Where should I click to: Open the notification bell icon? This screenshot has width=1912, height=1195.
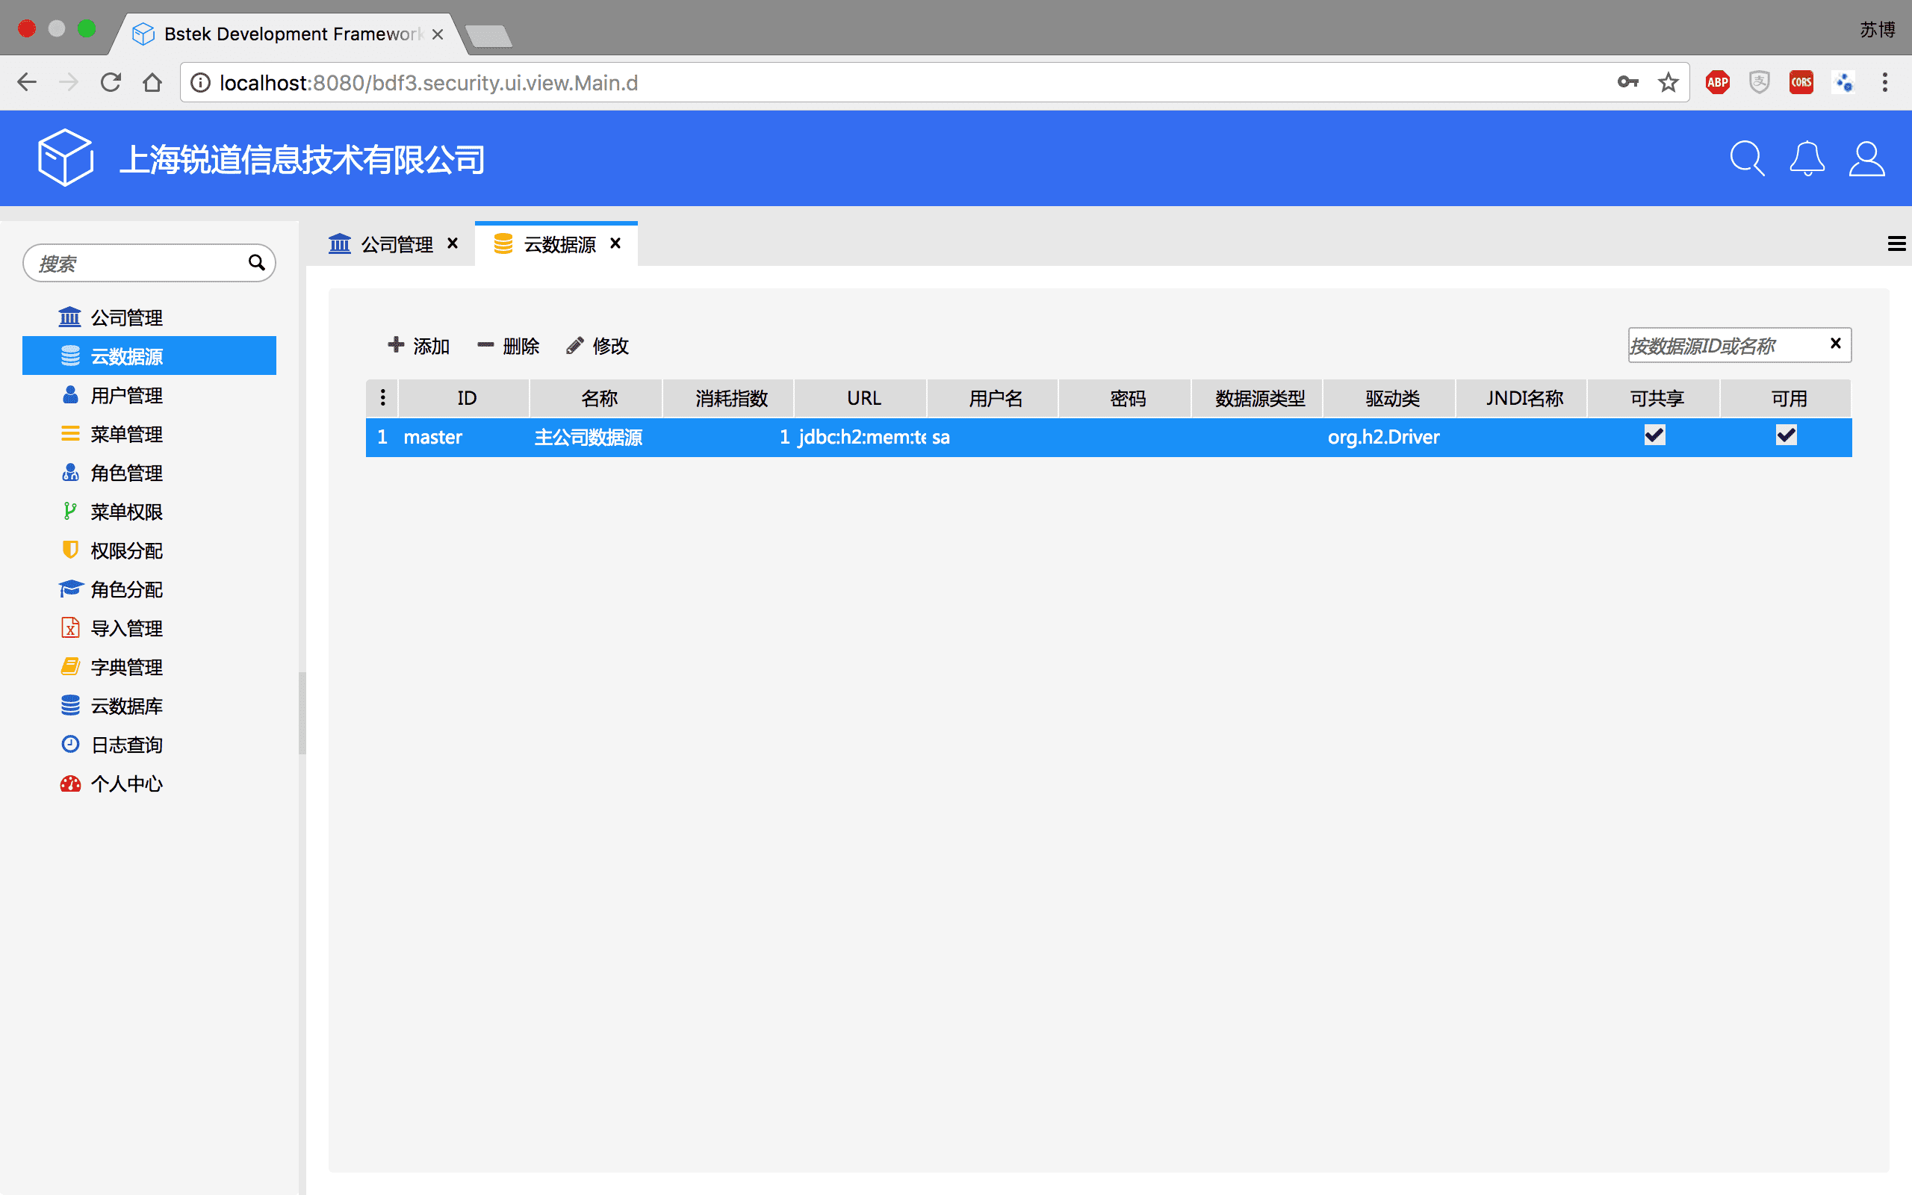click(1807, 159)
